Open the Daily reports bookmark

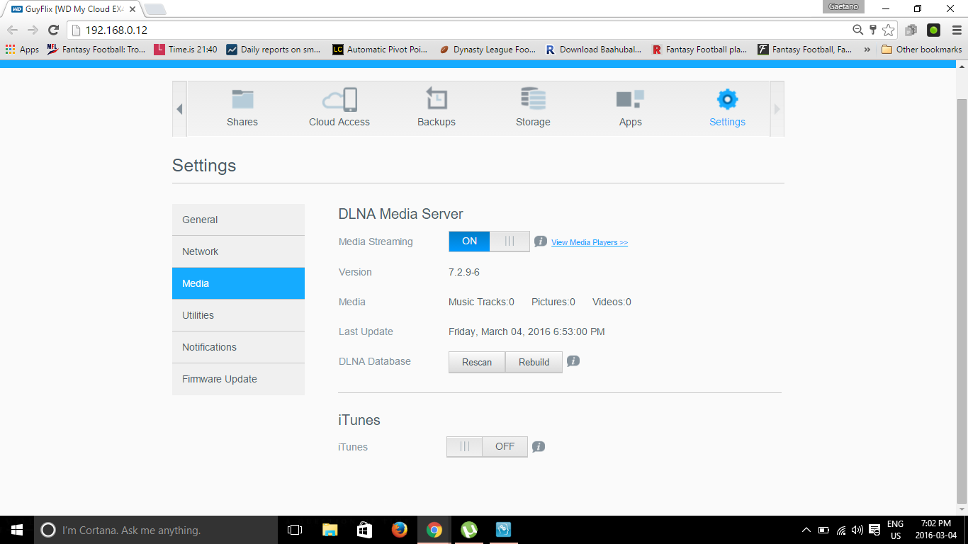(274, 50)
